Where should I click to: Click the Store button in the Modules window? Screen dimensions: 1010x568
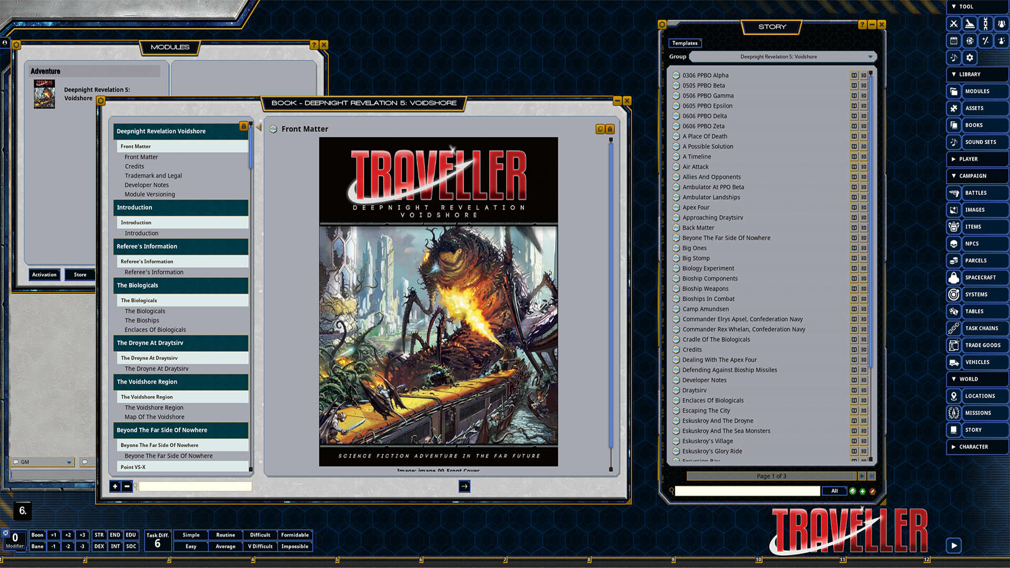click(x=79, y=274)
